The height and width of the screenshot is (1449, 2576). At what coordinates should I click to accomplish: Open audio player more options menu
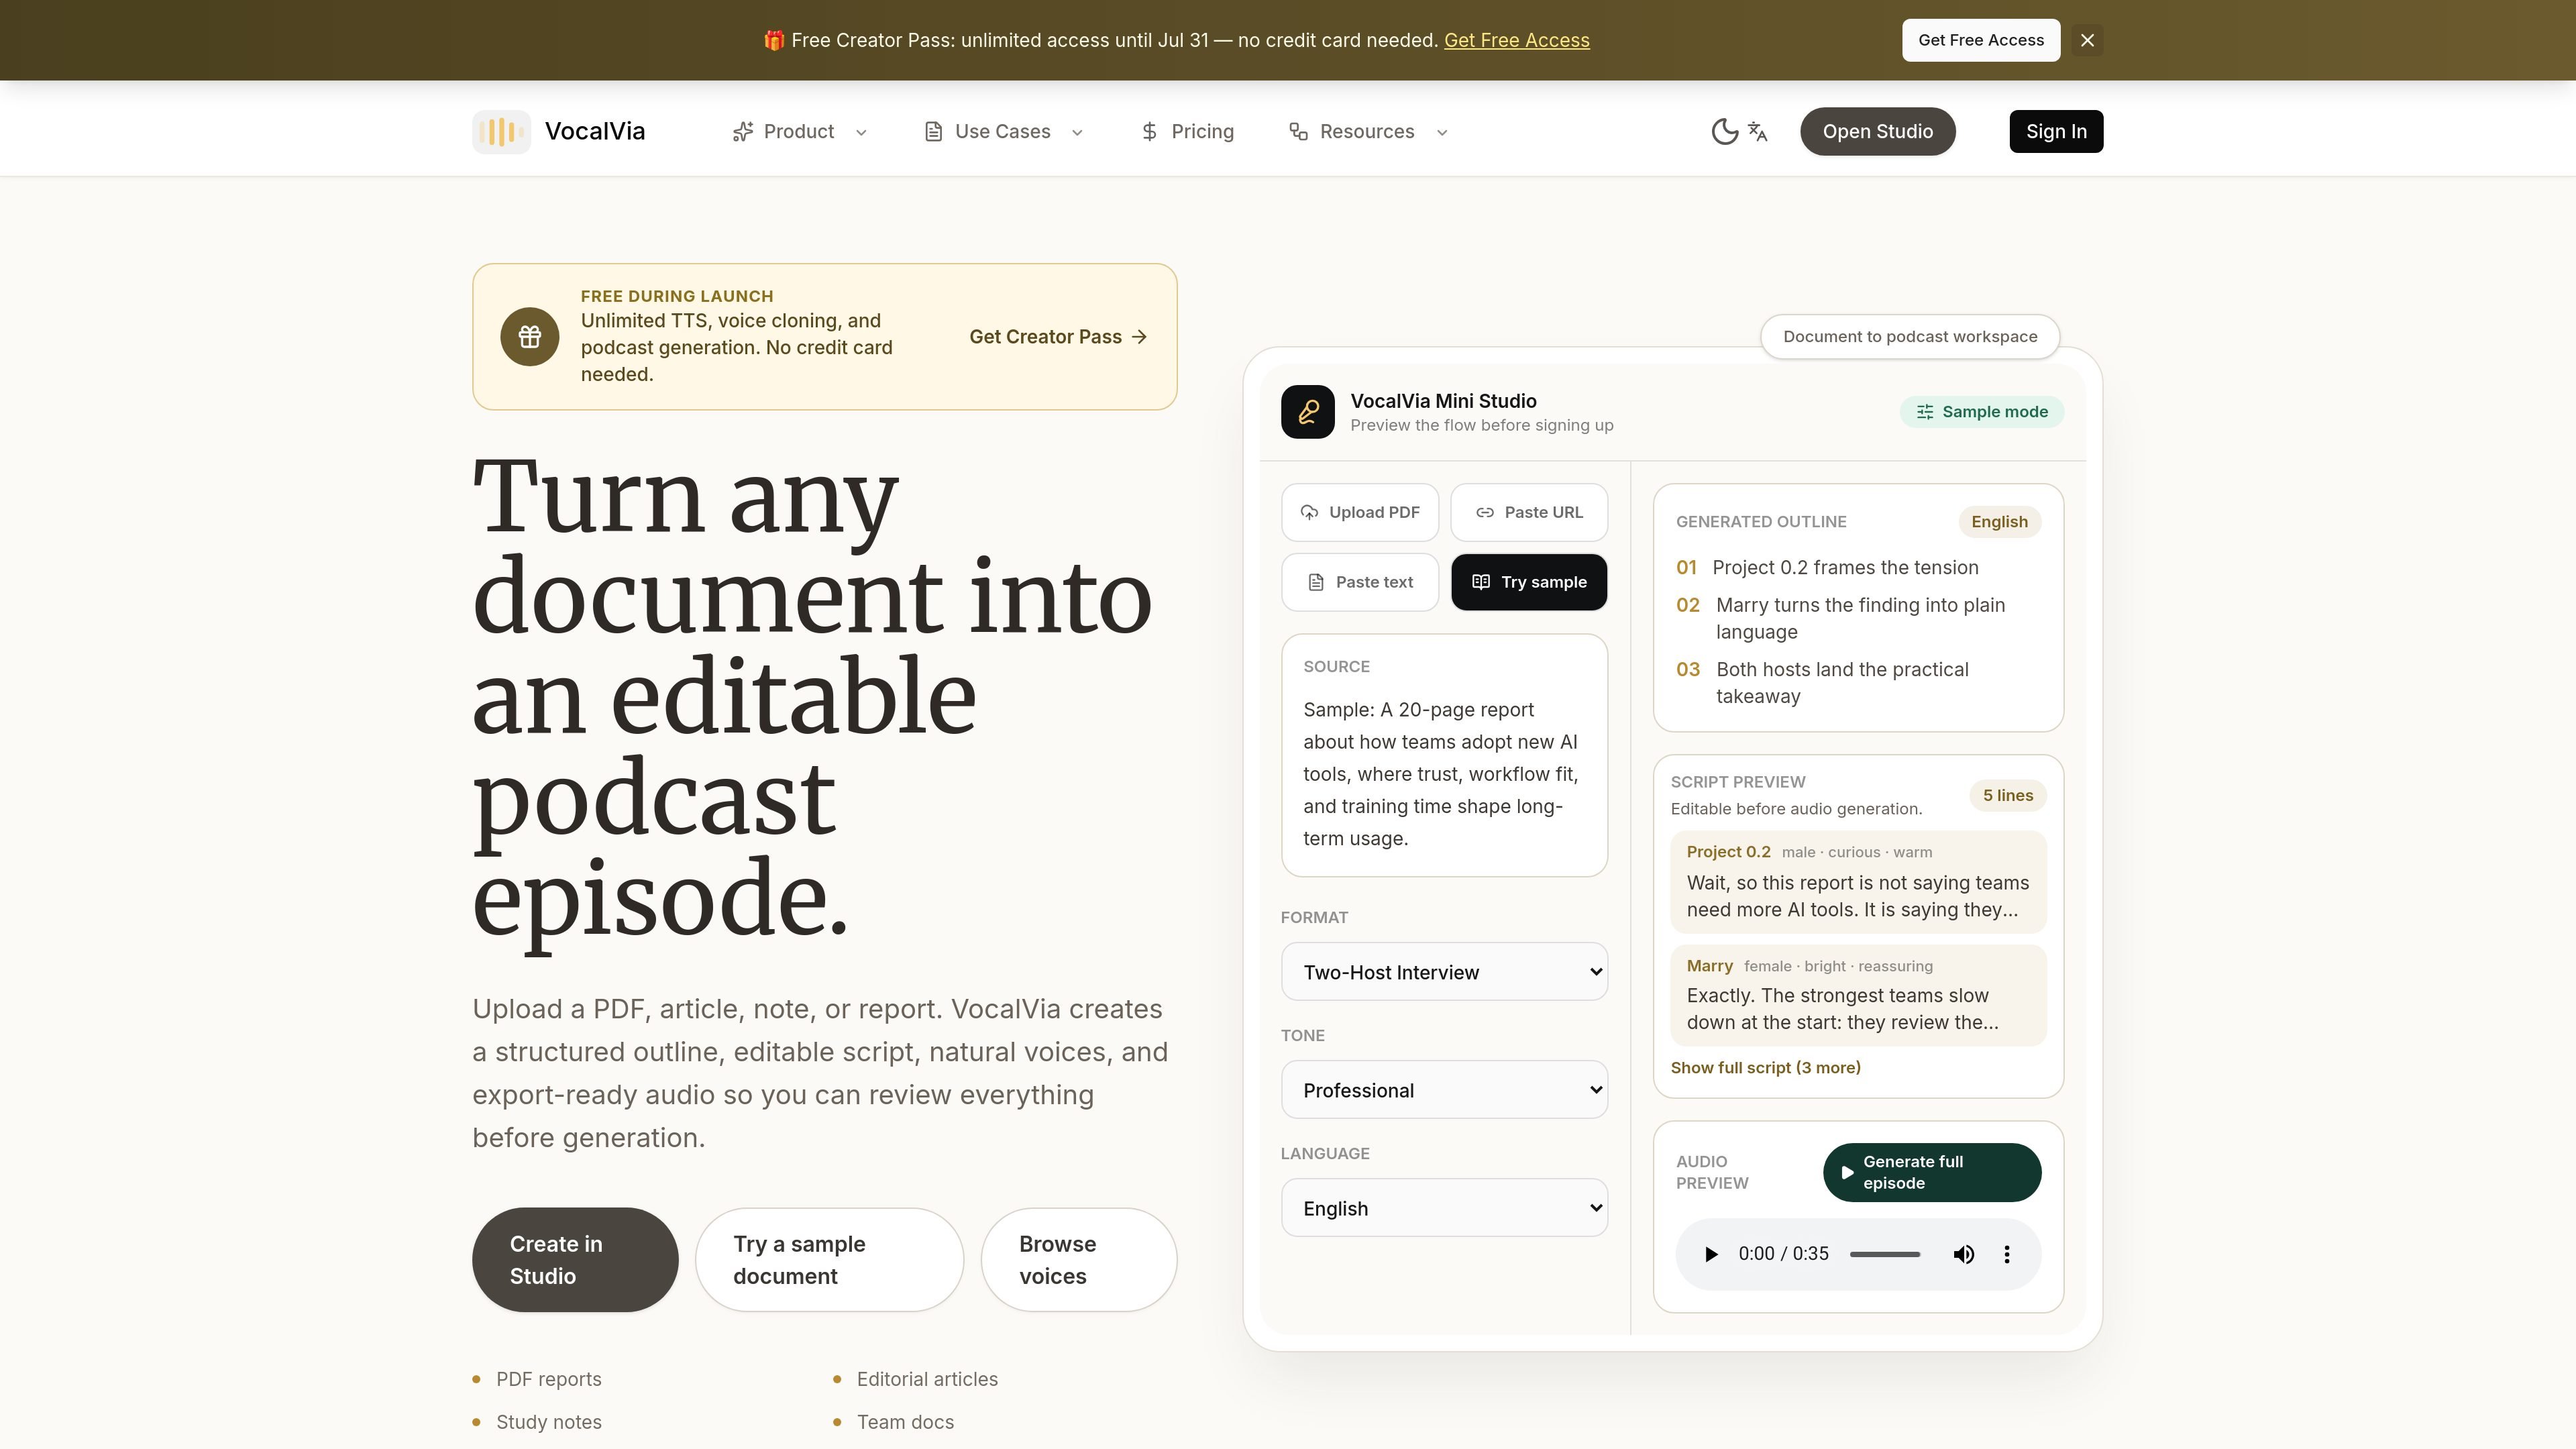point(2006,1254)
